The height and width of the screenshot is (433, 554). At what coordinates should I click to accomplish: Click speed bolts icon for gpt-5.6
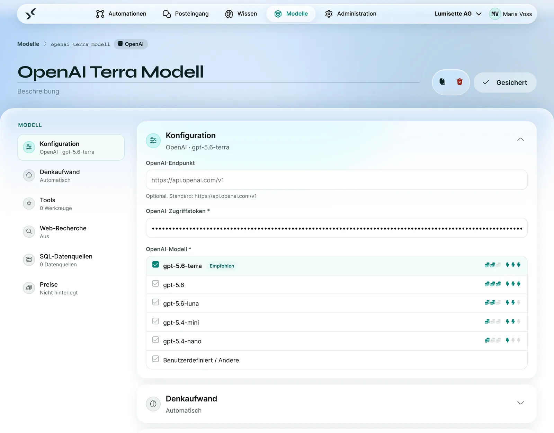pos(513,284)
